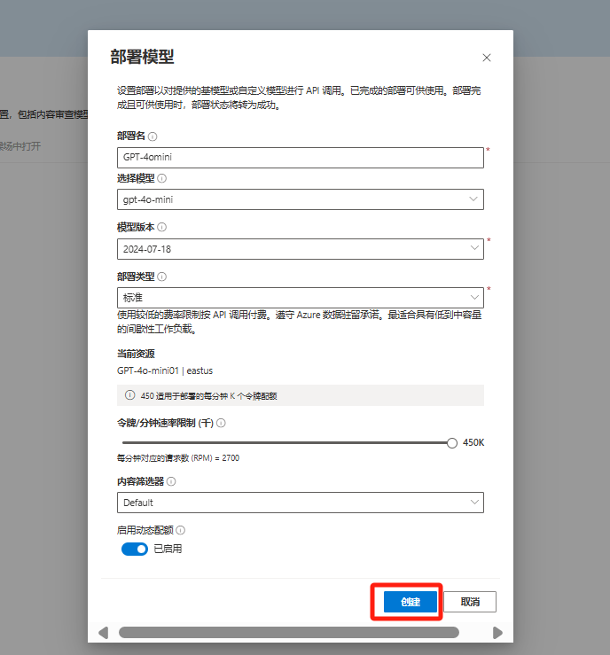Click the info icon next to 选择模型
This screenshot has height=655, width=610.
tap(161, 178)
